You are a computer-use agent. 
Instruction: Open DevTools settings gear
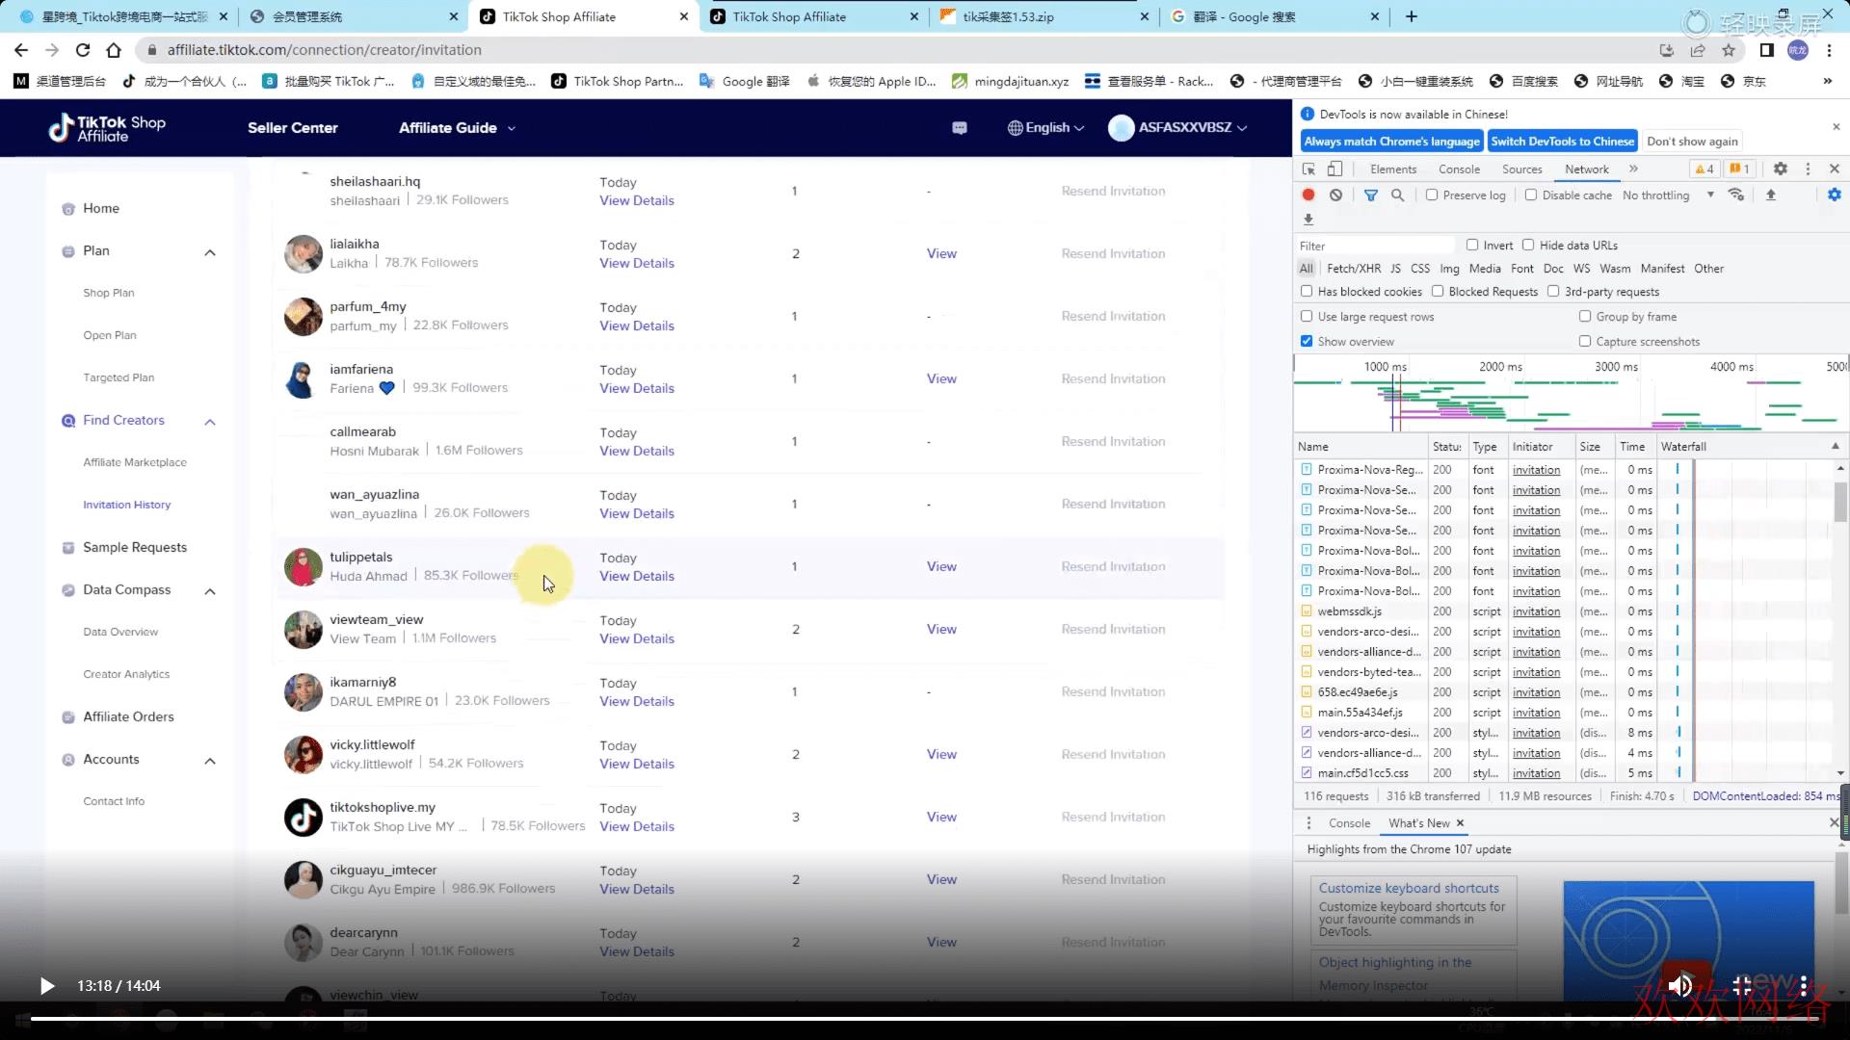click(1781, 169)
